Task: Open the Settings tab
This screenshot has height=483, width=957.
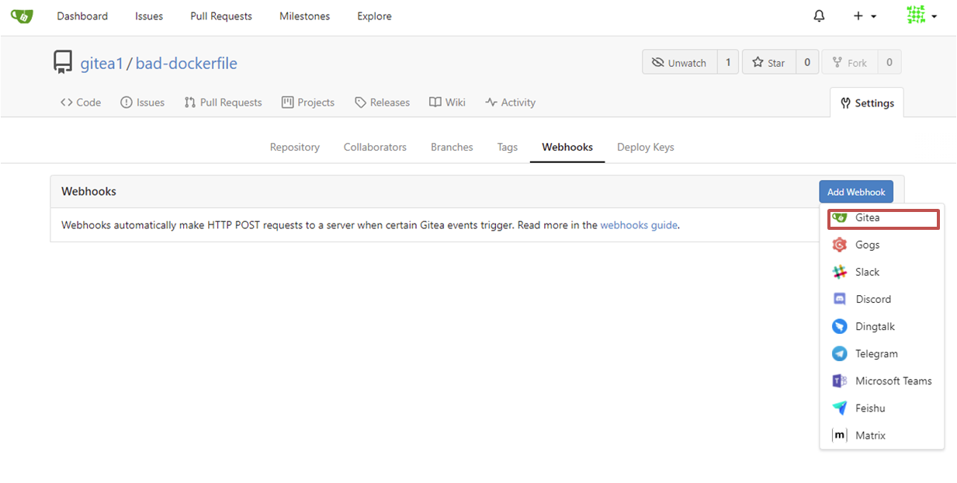Action: click(867, 103)
